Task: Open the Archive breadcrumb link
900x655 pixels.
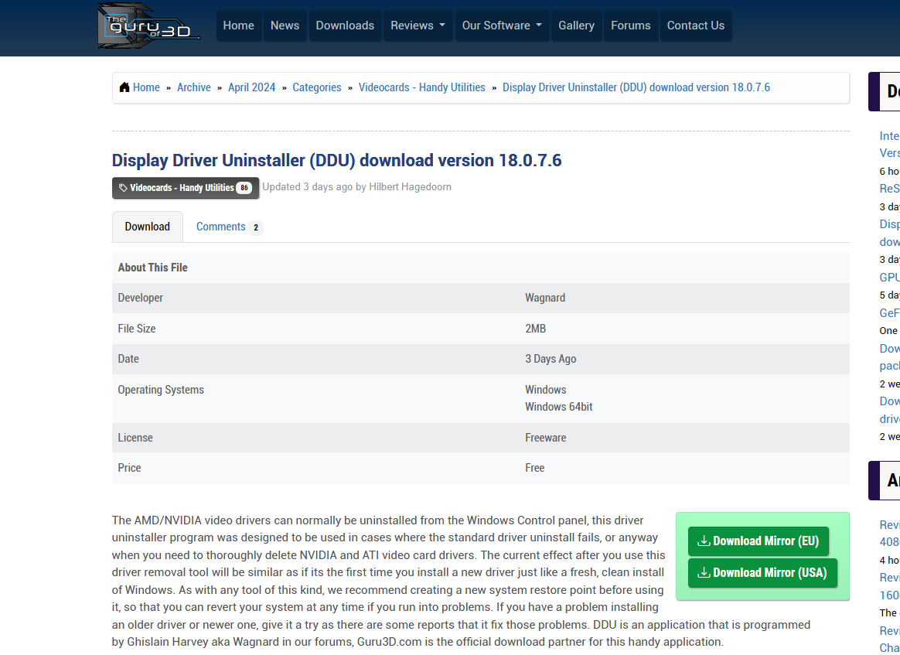Action: pos(193,87)
